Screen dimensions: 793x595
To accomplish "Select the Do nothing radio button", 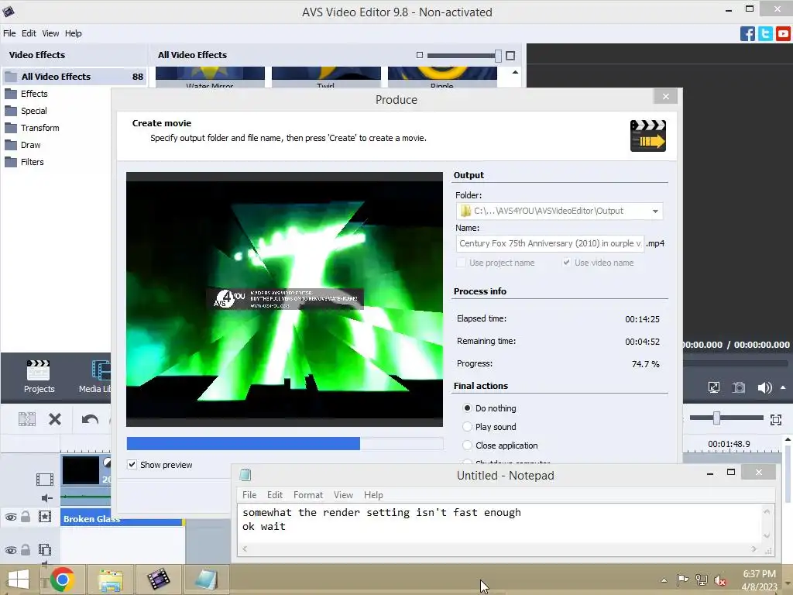I will 467,408.
